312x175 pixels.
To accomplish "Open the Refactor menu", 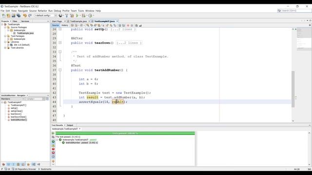I will coord(42,11).
